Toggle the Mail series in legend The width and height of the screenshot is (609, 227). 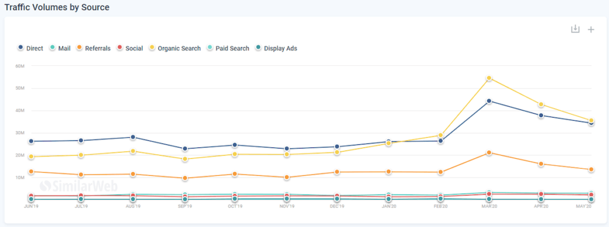[60, 48]
